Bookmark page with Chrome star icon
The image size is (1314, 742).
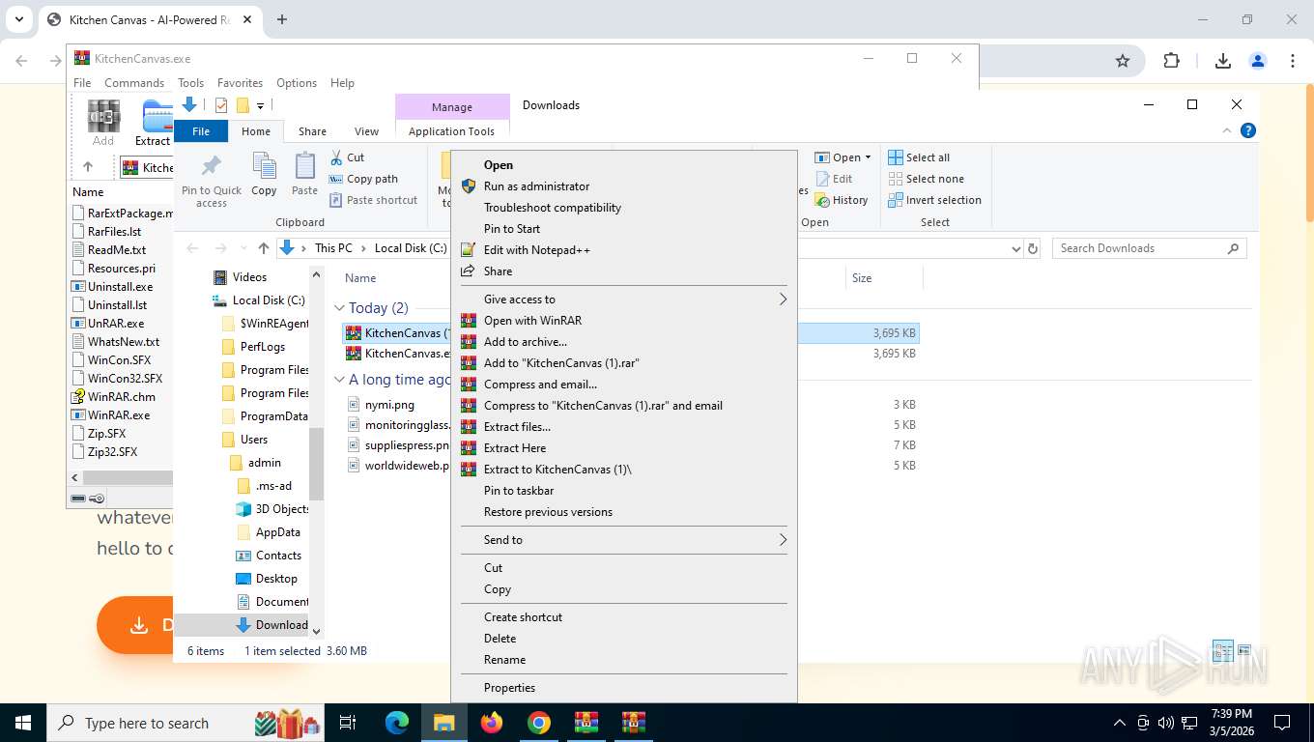click(x=1122, y=61)
